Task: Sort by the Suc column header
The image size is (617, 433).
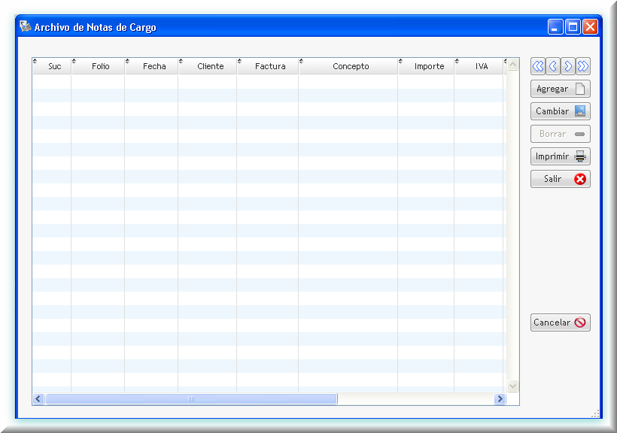Action: point(52,66)
